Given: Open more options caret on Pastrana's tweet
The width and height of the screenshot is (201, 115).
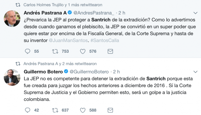Looking at the screenshot, I should (196, 13).
